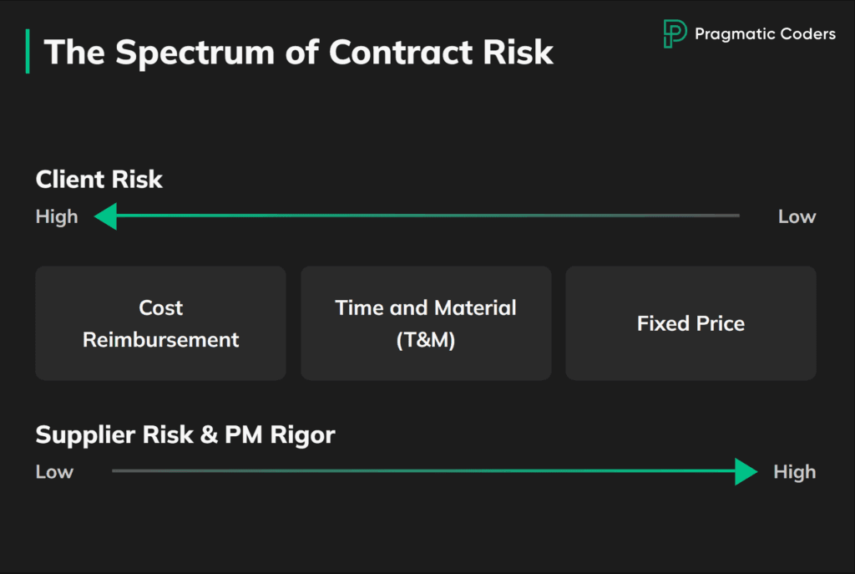Screen dimensions: 855x574
Task: Click the title "The Spectrum of Contract Risk"
Action: coord(298,52)
